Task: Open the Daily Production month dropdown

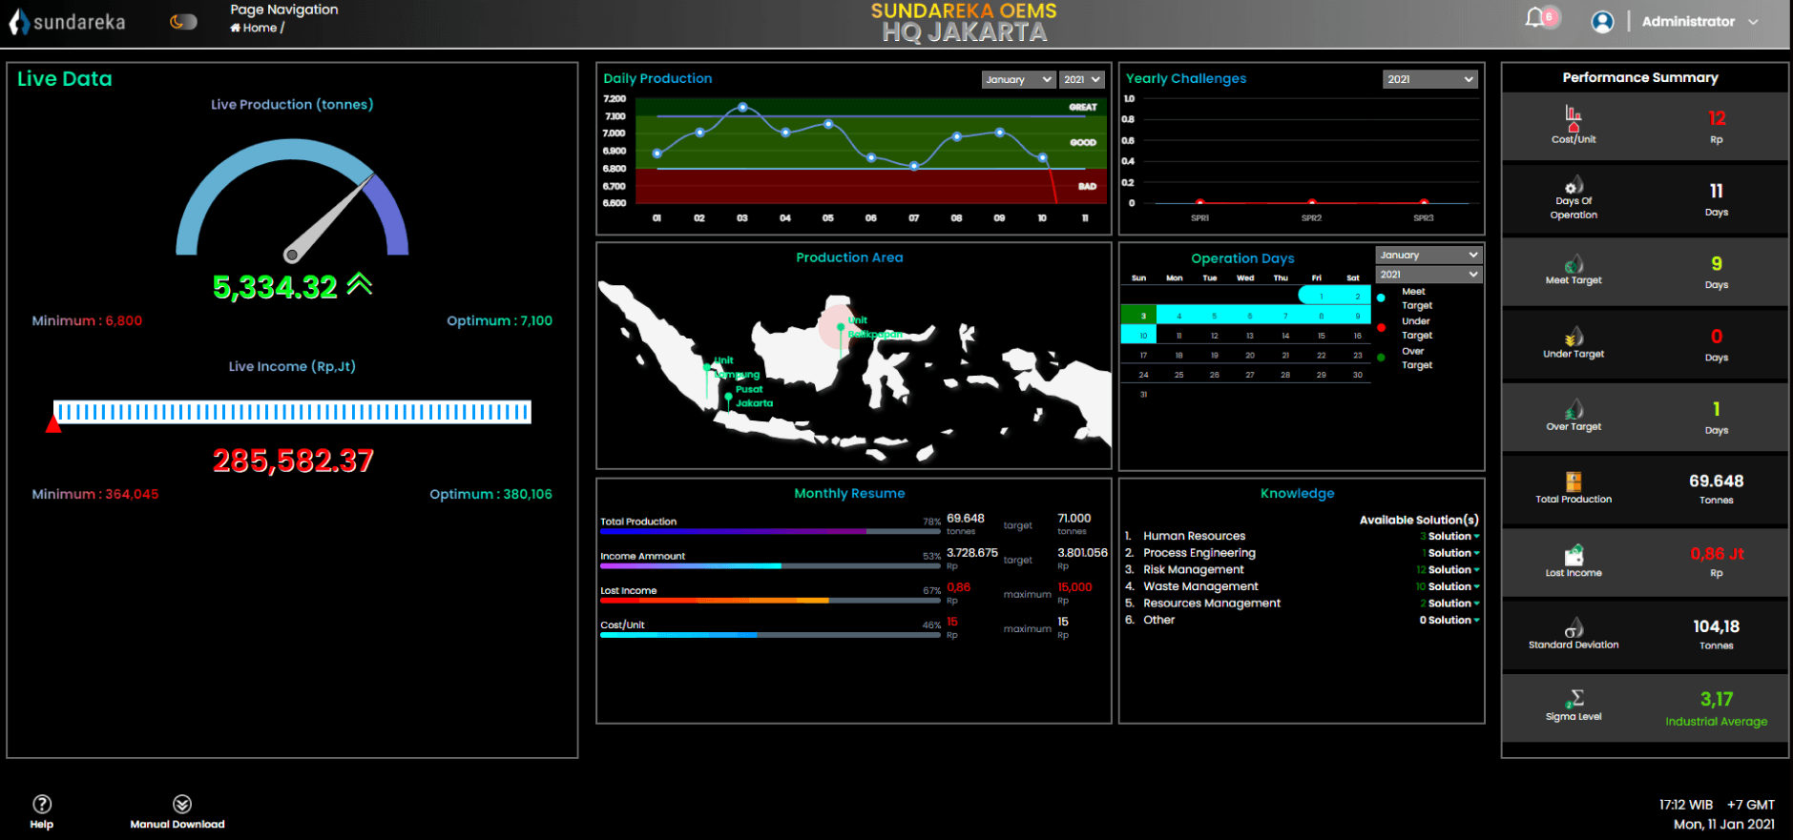Action: [1017, 79]
